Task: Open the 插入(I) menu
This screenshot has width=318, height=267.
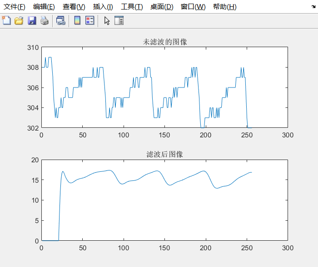Action: (x=103, y=7)
